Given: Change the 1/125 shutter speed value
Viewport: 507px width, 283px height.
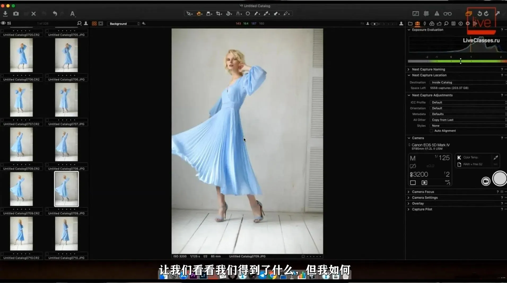Looking at the screenshot, I should tap(442, 158).
